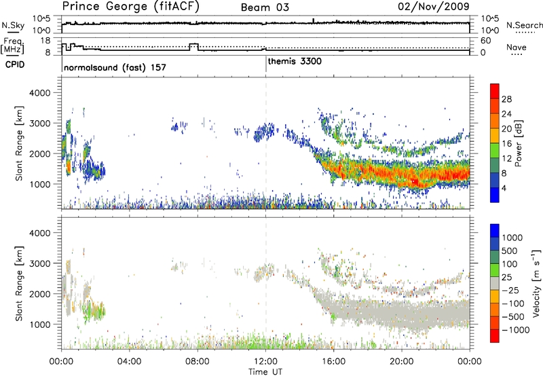
Task: Click the power panel 'Slant Range [km]' label
Action: coord(19,143)
